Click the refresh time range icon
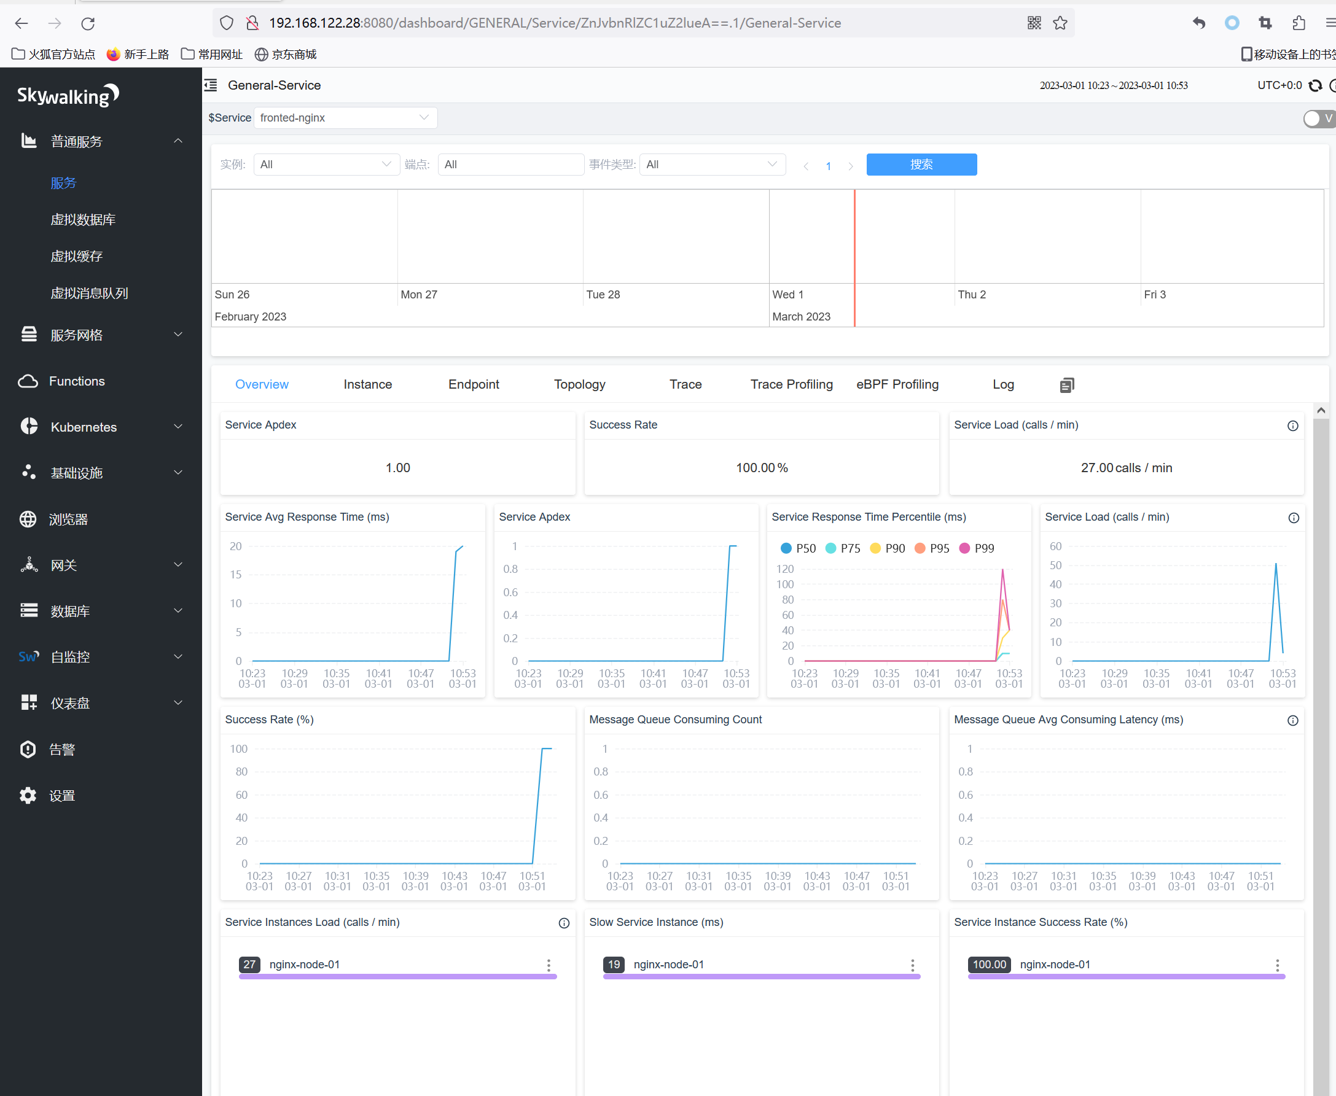Image resolution: width=1336 pixels, height=1096 pixels. point(1315,86)
